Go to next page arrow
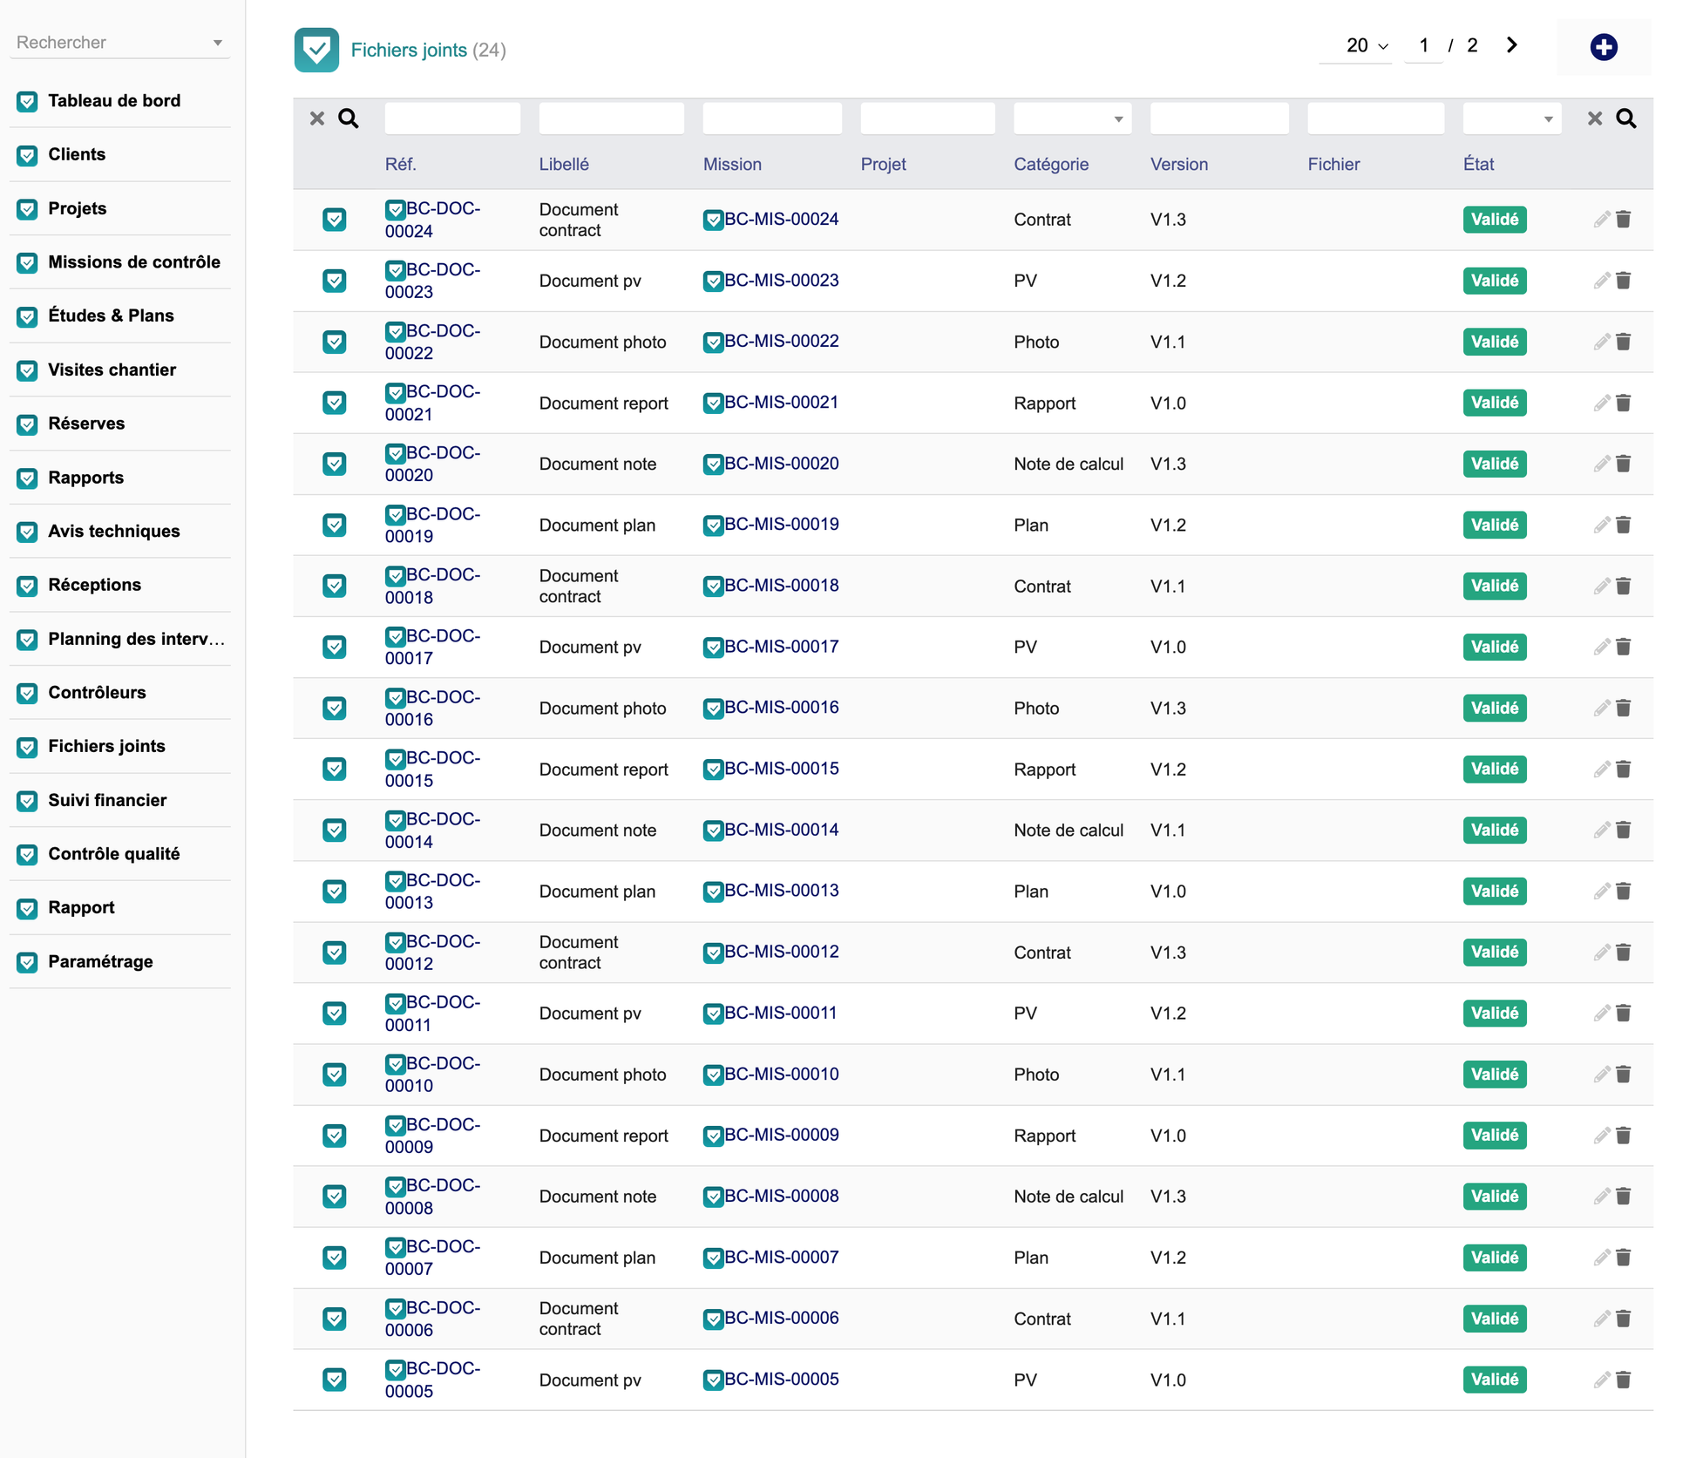Viewport: 1696px width, 1458px height. coord(1512,45)
